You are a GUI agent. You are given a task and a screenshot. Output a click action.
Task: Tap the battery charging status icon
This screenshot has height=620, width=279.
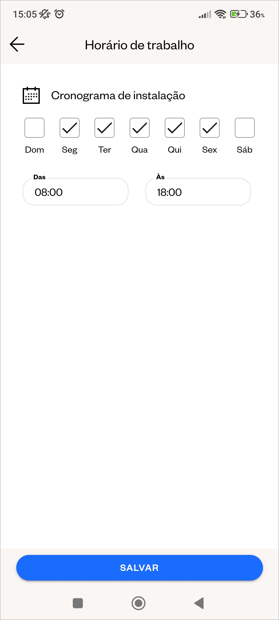(239, 14)
